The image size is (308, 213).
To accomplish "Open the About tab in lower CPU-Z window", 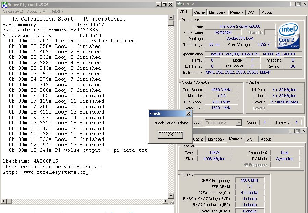I will coord(266,139).
